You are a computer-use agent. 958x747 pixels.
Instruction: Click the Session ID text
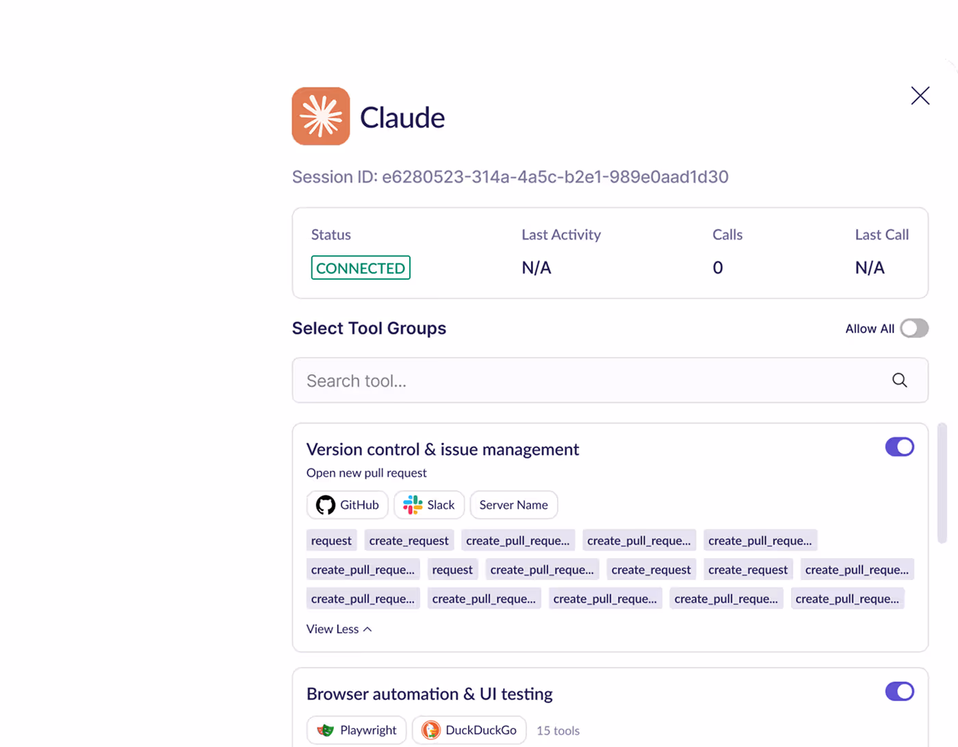(x=510, y=177)
